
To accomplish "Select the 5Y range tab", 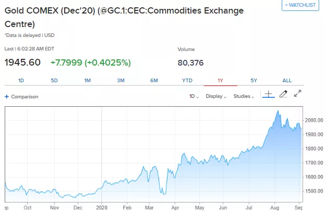I will tap(253, 81).
